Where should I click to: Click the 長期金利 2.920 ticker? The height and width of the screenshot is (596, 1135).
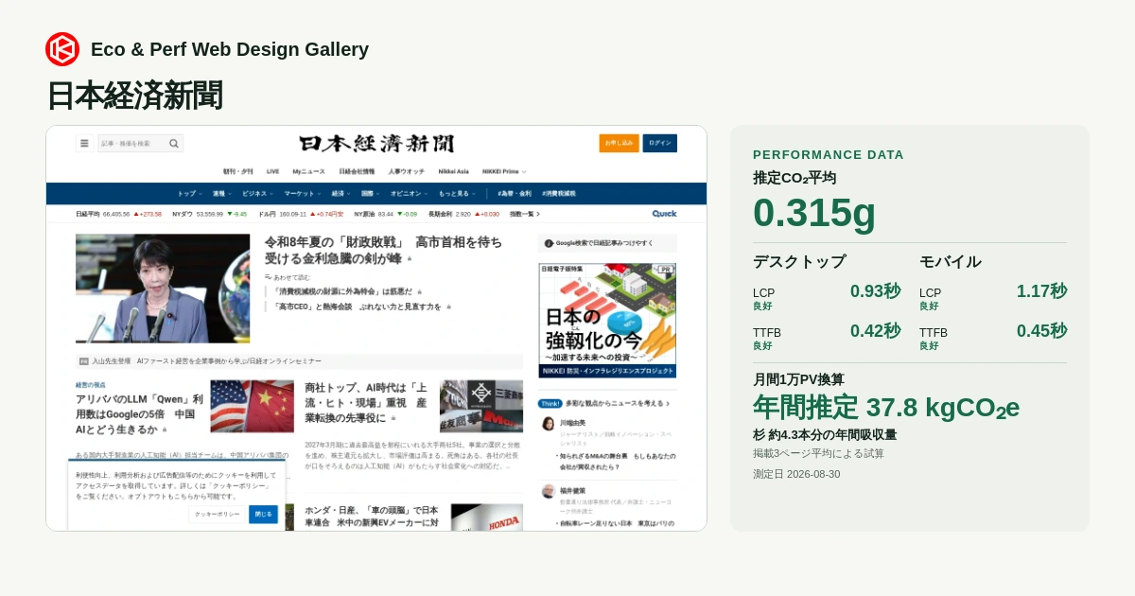coord(463,214)
